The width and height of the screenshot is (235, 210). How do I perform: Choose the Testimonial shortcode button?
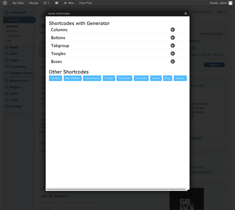(x=92, y=78)
